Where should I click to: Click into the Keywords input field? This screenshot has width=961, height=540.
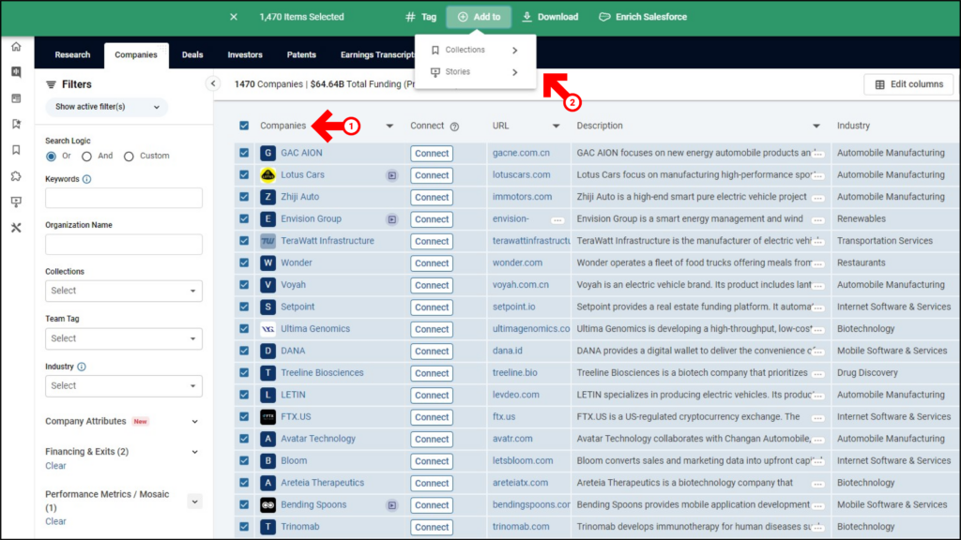124,199
